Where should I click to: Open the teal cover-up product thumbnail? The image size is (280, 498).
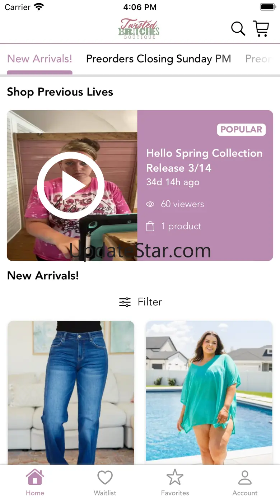tap(209, 393)
